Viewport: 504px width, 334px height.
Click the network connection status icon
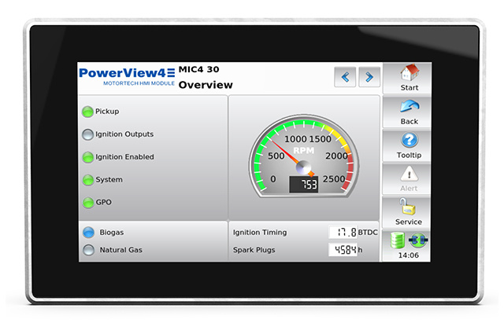(x=419, y=240)
